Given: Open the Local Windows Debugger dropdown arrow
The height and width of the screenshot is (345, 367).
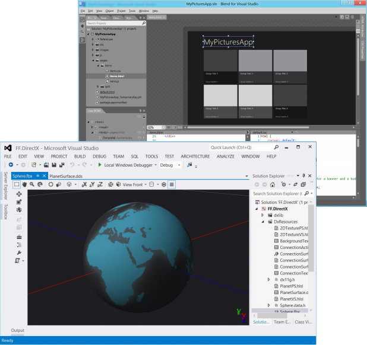Looking at the screenshot, I should click(156, 165).
